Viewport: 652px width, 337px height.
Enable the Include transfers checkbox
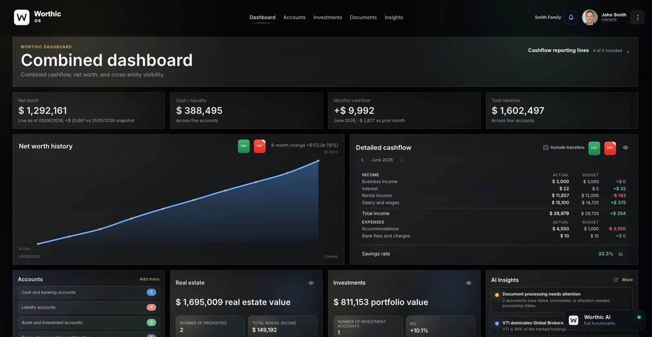(x=546, y=148)
